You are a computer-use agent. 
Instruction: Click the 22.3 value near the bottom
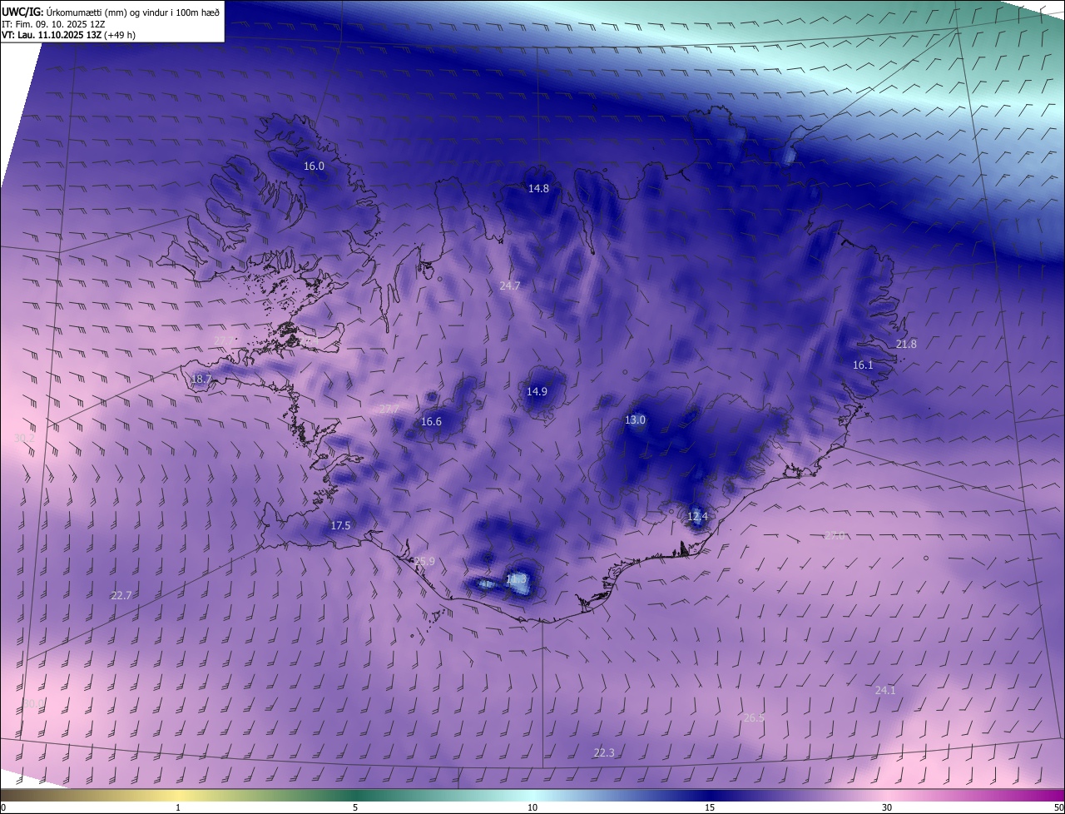604,753
